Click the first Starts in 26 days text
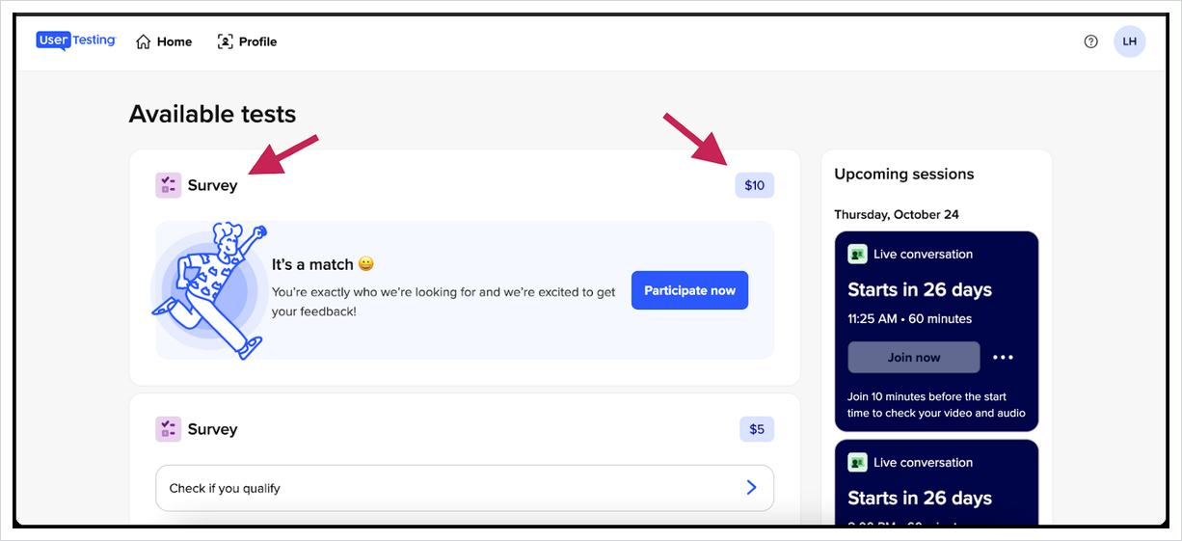The width and height of the screenshot is (1182, 541). (x=920, y=289)
